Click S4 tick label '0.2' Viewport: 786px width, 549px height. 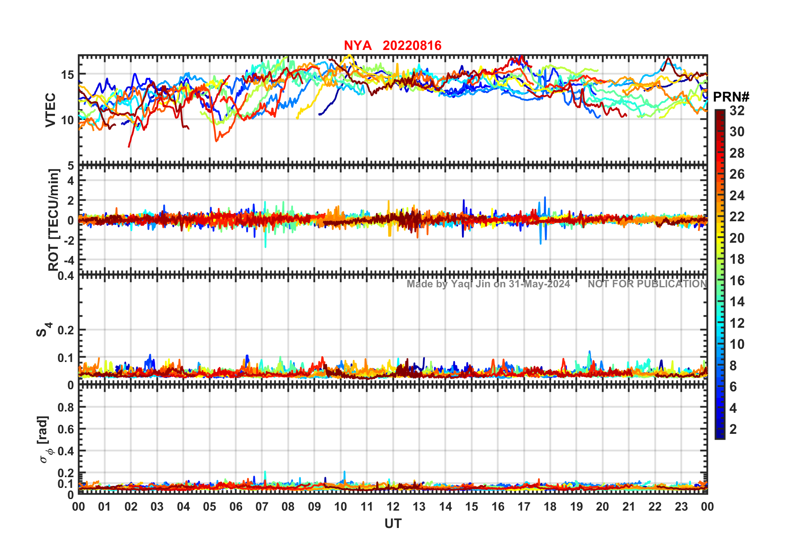66,330
